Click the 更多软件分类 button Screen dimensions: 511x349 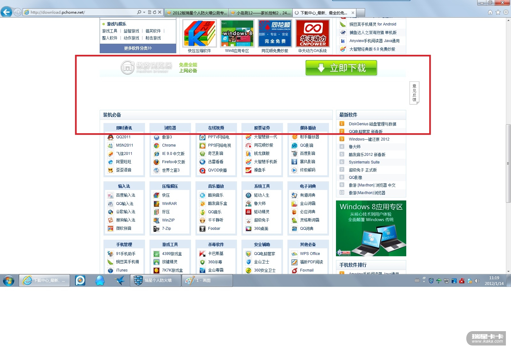[x=138, y=48]
